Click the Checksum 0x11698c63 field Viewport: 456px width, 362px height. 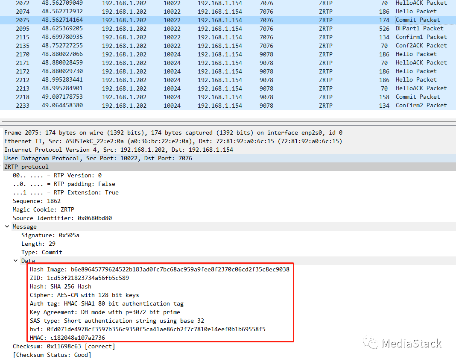64,347
